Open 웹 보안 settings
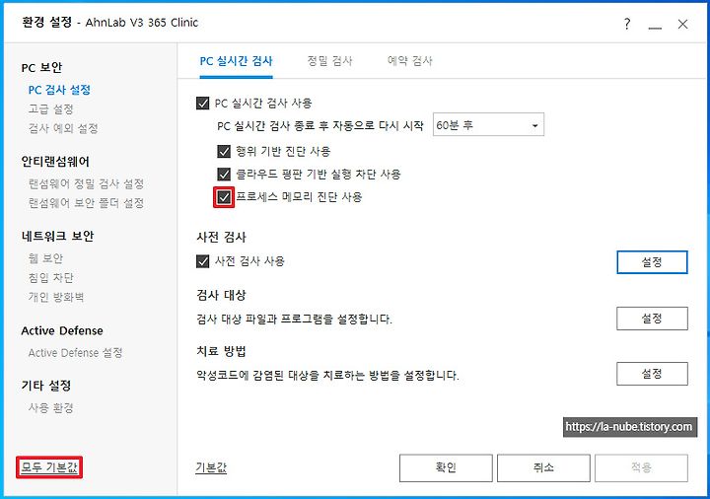The width and height of the screenshot is (710, 499). [x=45, y=258]
